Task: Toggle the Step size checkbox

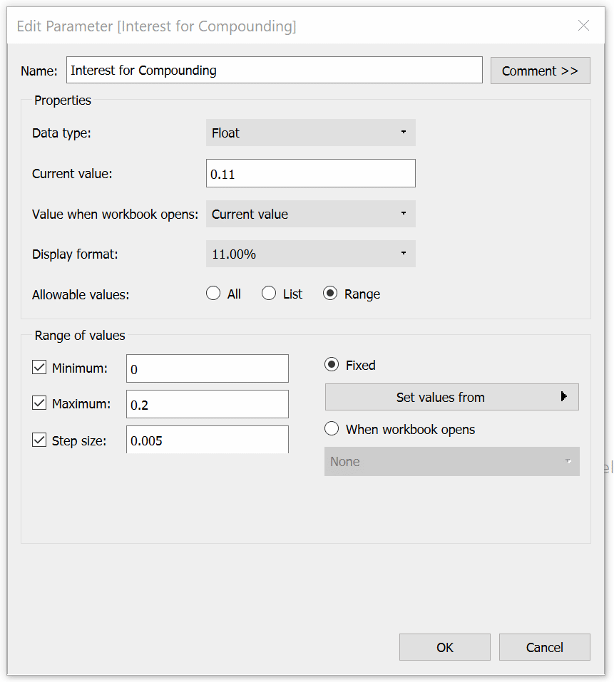Action: tap(39, 440)
